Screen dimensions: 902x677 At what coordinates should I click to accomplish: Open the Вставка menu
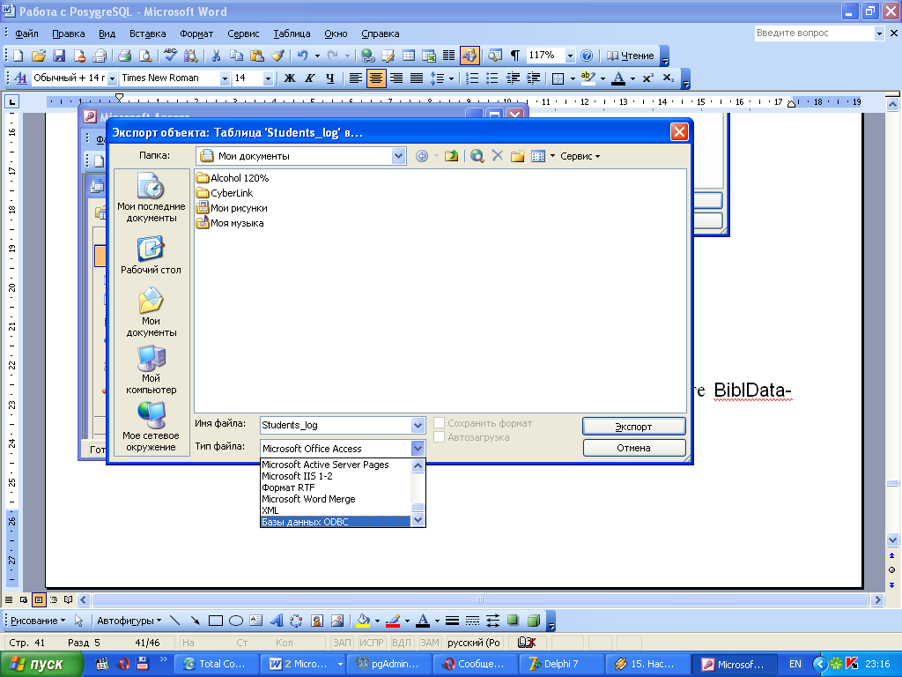[147, 34]
